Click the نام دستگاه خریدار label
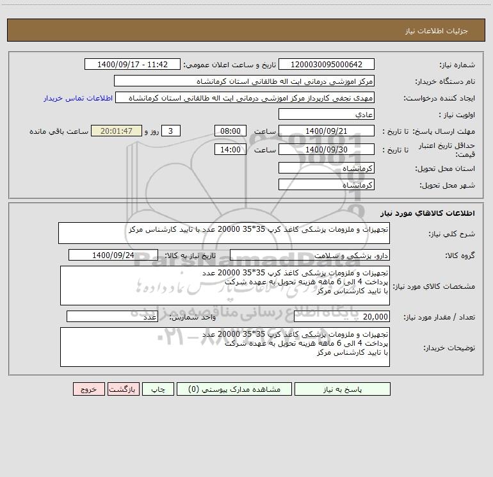 445,81
